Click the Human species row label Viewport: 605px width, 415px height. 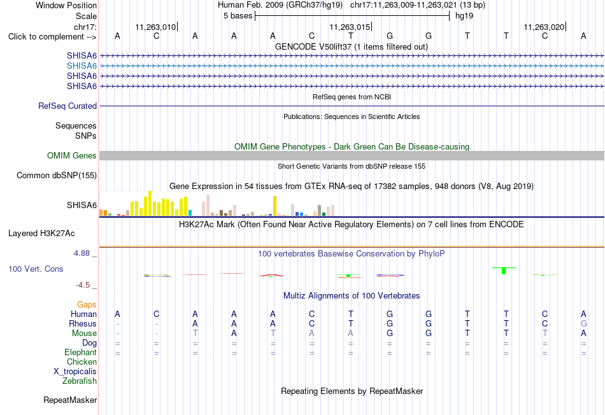pyautogui.click(x=83, y=314)
